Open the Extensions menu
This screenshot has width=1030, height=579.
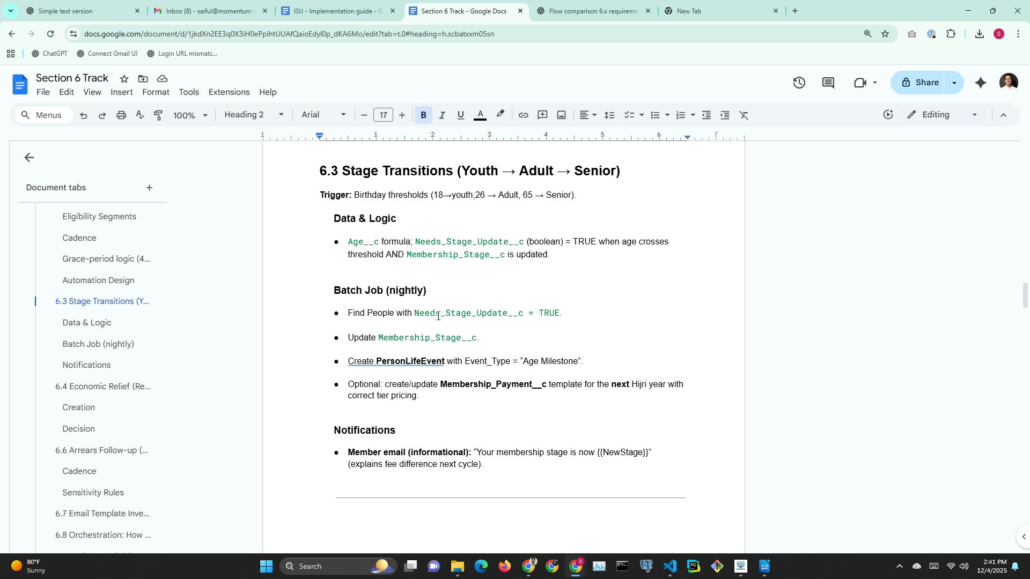coord(229,92)
